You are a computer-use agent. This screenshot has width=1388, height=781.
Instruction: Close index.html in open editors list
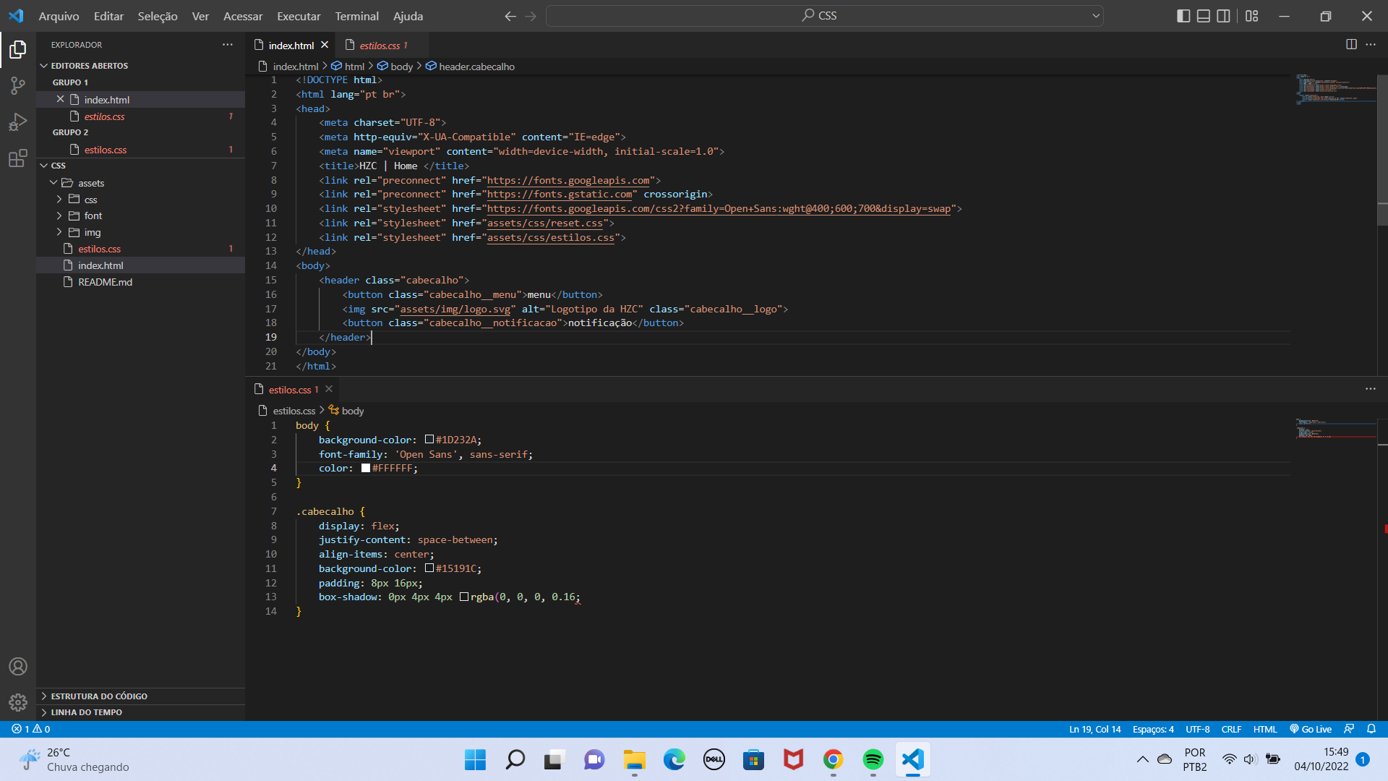coord(60,99)
